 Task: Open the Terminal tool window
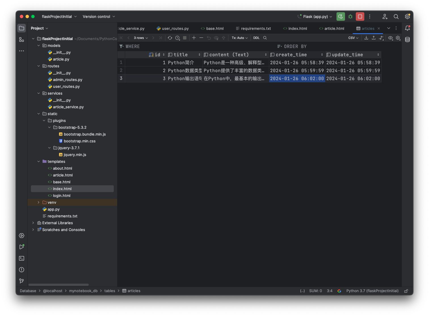(22, 258)
